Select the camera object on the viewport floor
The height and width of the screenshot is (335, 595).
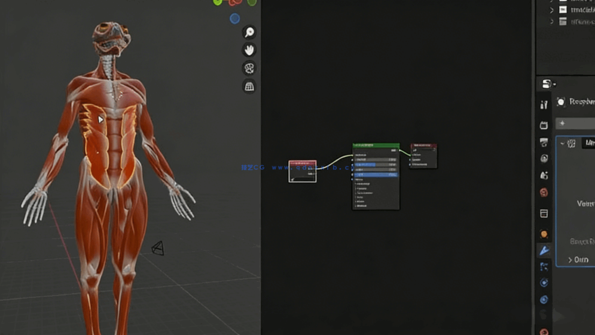coord(158,248)
